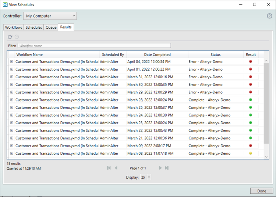Click green result dot for March 28 row

[x=251, y=100]
